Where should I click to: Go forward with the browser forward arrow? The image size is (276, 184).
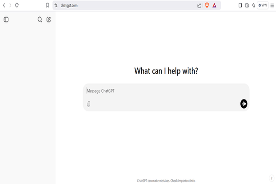[x=10, y=5]
